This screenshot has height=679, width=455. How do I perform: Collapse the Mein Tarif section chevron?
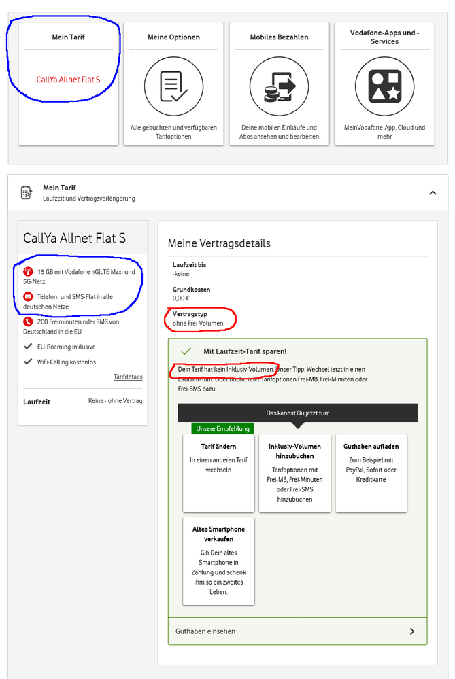click(x=433, y=192)
